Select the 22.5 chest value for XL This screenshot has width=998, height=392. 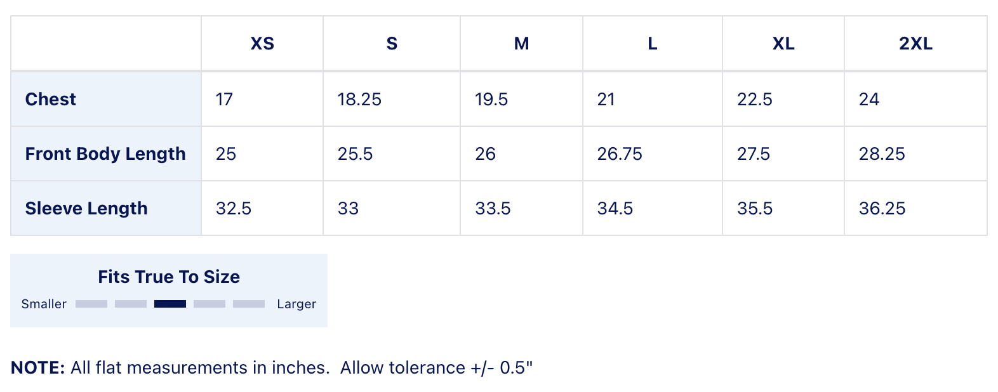click(754, 100)
